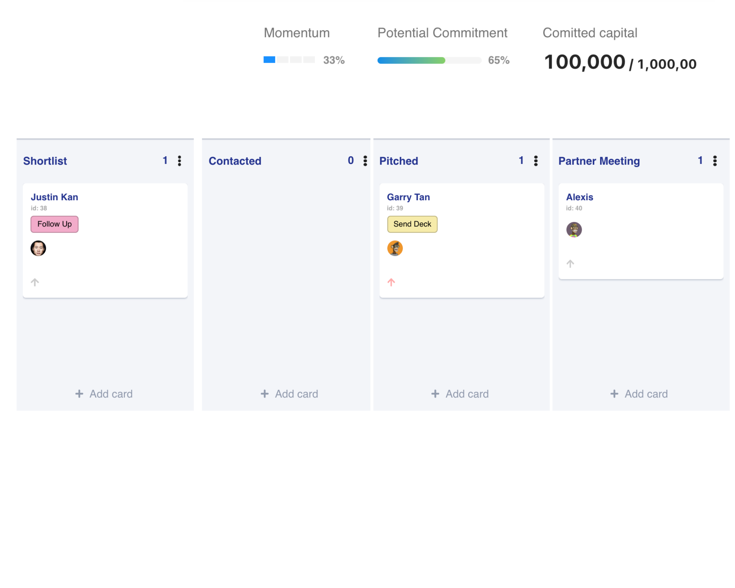The width and height of the screenshot is (735, 588).
Task: Click Alexis's ape avatar
Action: point(574,230)
